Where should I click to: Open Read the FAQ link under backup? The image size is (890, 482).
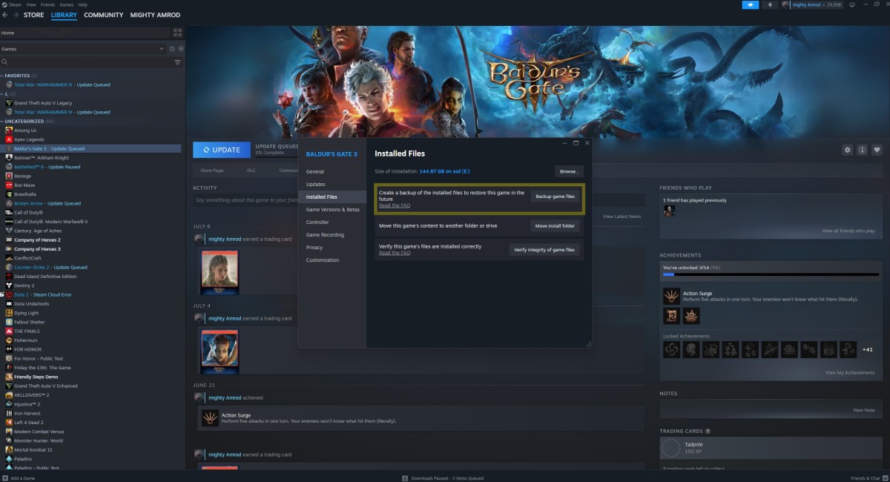[394, 205]
